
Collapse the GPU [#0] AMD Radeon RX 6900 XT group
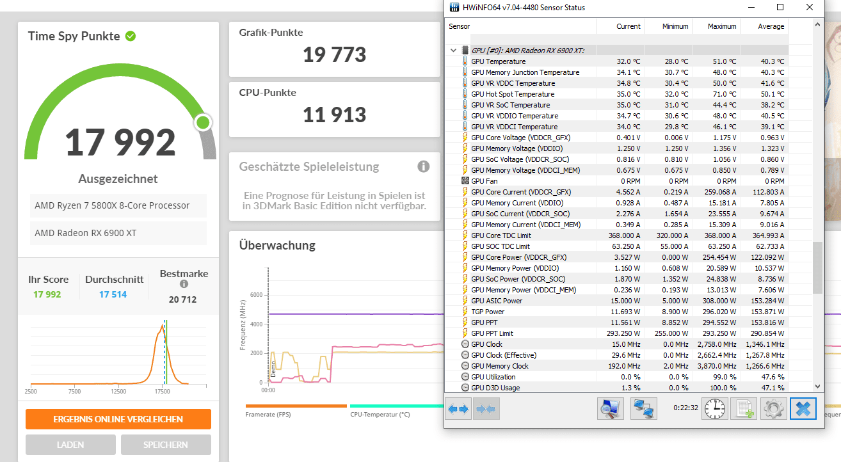tap(454, 50)
